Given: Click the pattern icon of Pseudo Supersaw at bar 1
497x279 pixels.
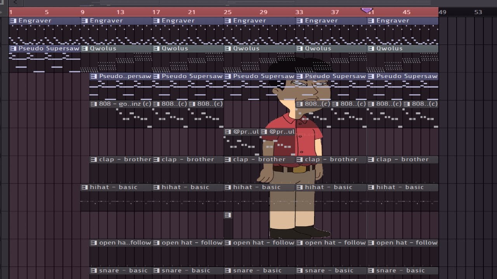Looking at the screenshot, I should click(13, 48).
